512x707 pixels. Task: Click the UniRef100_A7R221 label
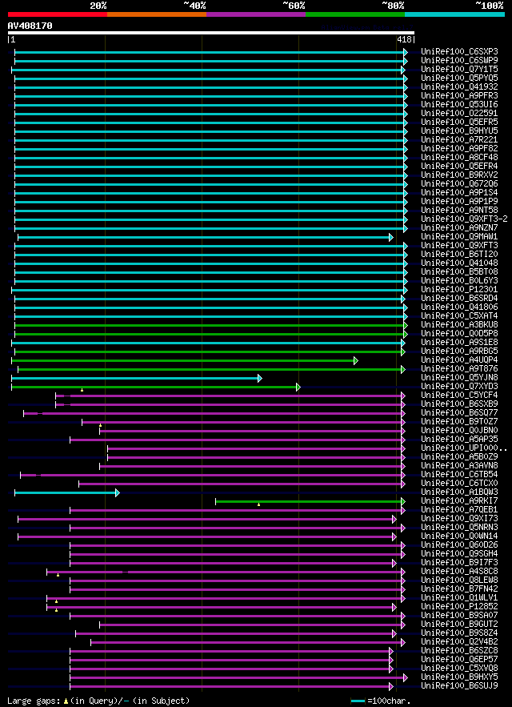(x=459, y=140)
